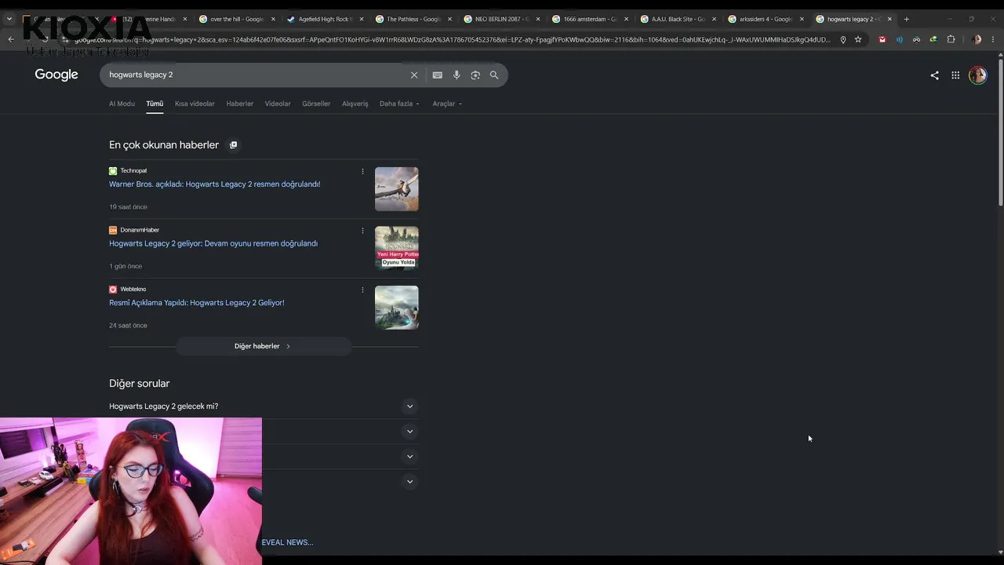
Task: Close the 'over the hill' tab
Action: [x=273, y=19]
